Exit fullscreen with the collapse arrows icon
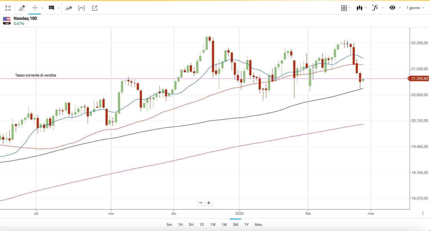Viewport: 430px width, 231px height. pyautogui.click(x=8, y=8)
